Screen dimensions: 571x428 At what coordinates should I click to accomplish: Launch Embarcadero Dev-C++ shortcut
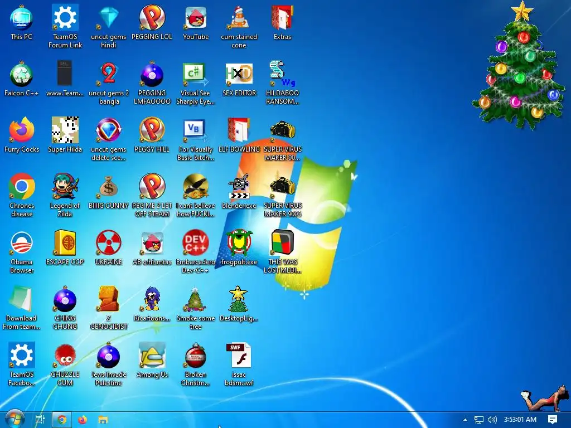pyautogui.click(x=196, y=252)
